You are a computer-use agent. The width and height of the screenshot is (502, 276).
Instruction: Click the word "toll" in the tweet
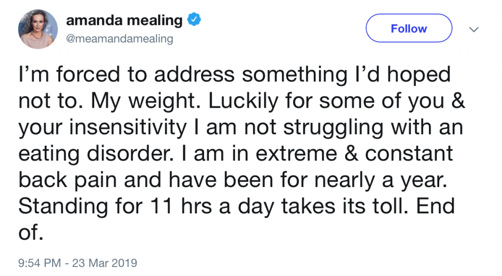click(x=379, y=206)
